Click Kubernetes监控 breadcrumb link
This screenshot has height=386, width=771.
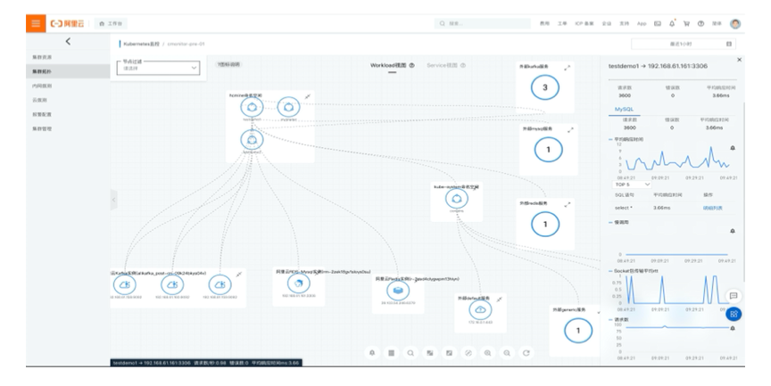coord(141,45)
